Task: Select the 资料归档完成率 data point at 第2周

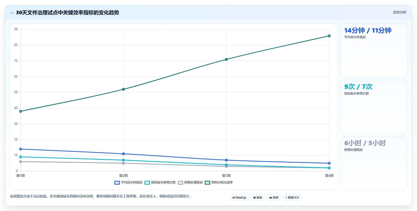Action: click(123, 89)
